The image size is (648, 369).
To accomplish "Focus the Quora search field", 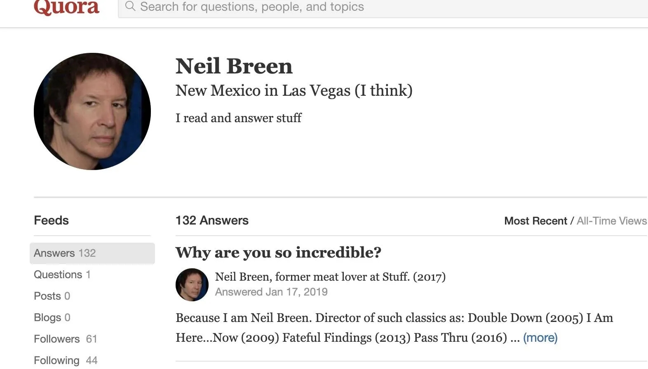I will [371, 7].
